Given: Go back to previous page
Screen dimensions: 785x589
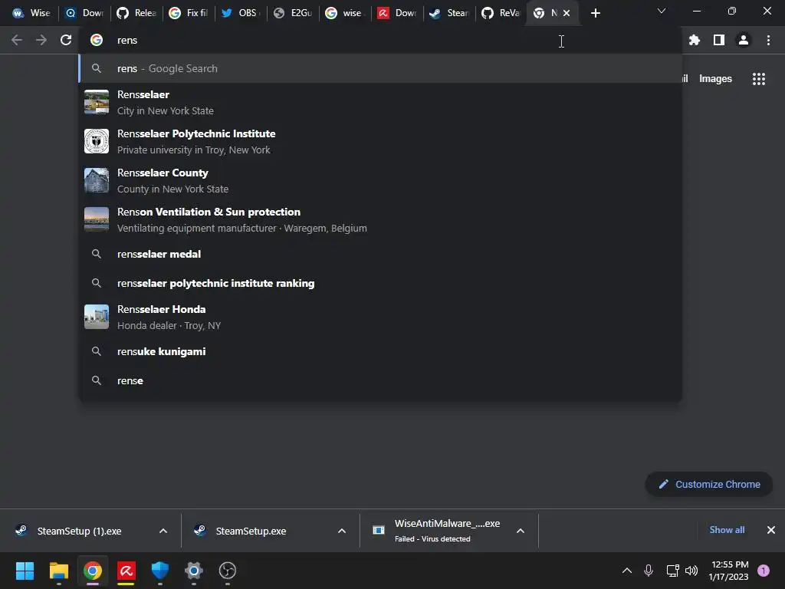Looking at the screenshot, I should coord(17,40).
